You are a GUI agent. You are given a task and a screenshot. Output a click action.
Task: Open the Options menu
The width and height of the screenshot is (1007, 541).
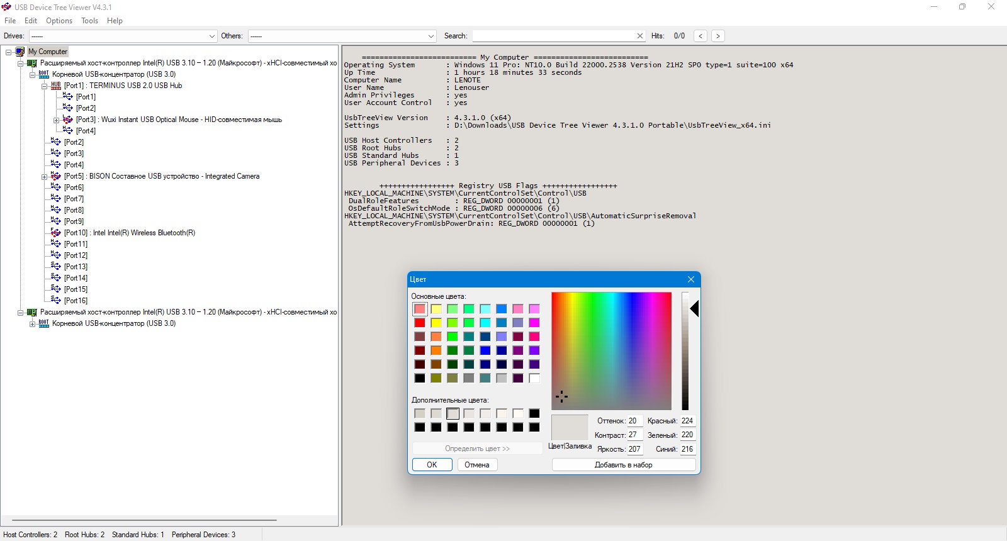click(59, 21)
